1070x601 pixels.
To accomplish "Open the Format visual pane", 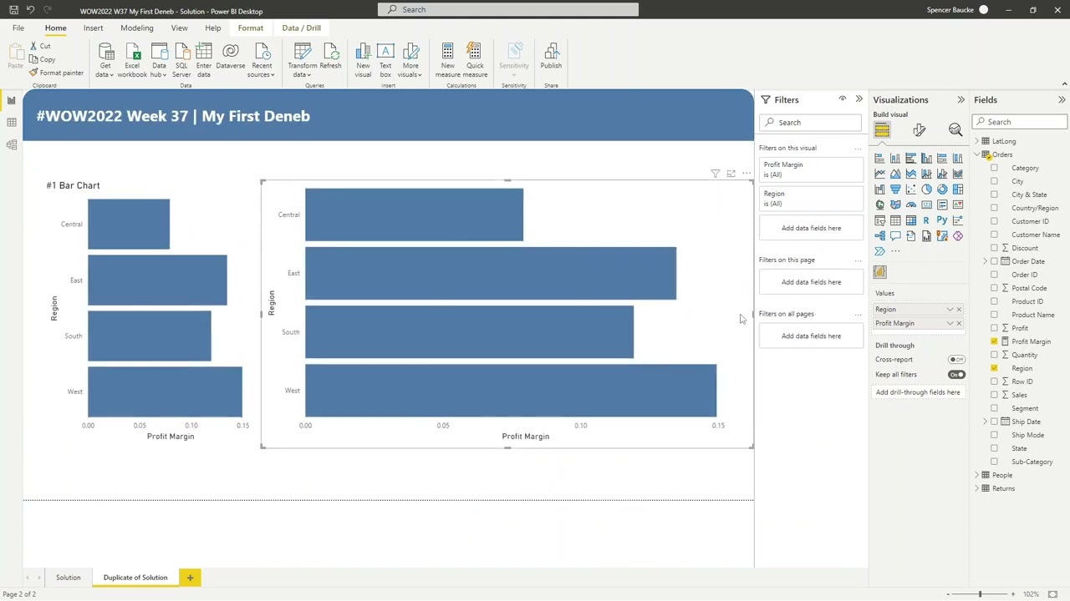I will pyautogui.click(x=919, y=129).
